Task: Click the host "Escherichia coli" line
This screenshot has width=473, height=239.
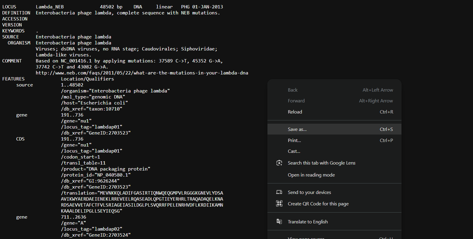Action: coord(94,103)
